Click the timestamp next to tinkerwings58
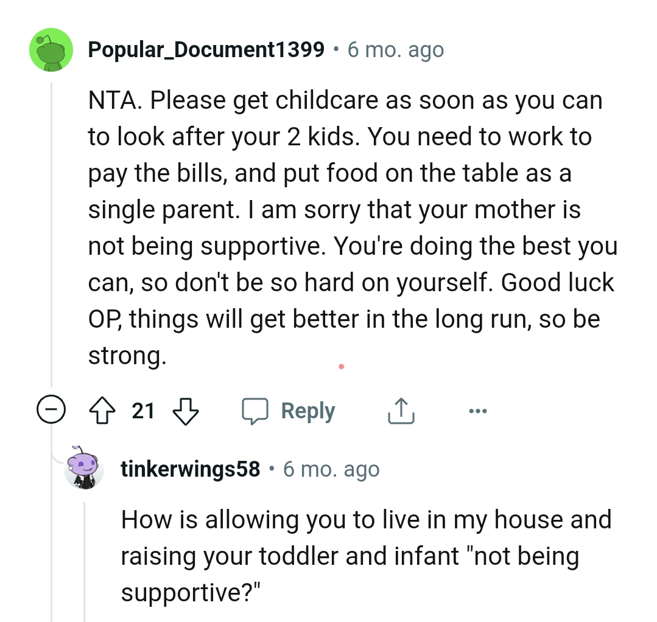This screenshot has width=657, height=622. (331, 469)
